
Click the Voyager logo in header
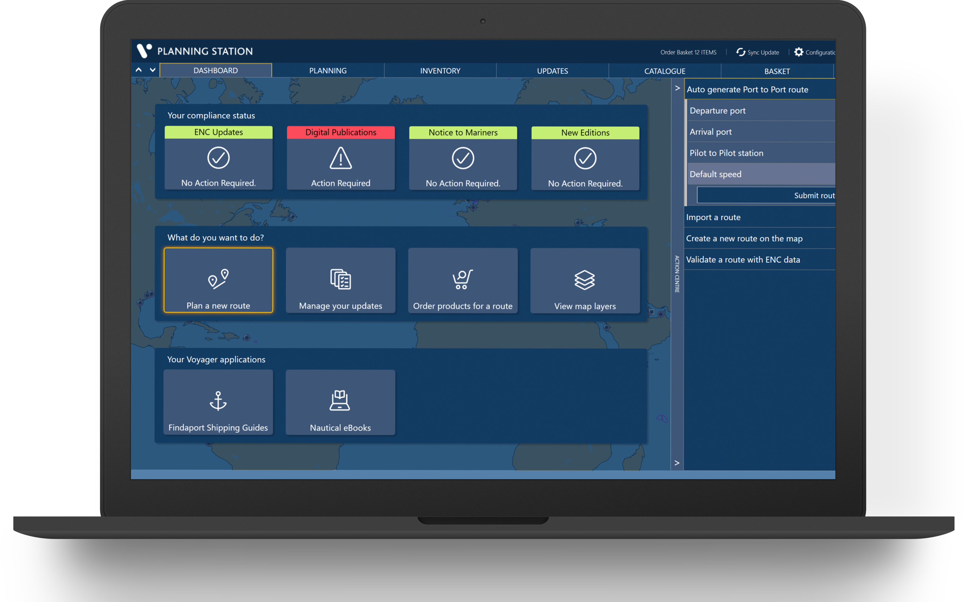click(144, 51)
